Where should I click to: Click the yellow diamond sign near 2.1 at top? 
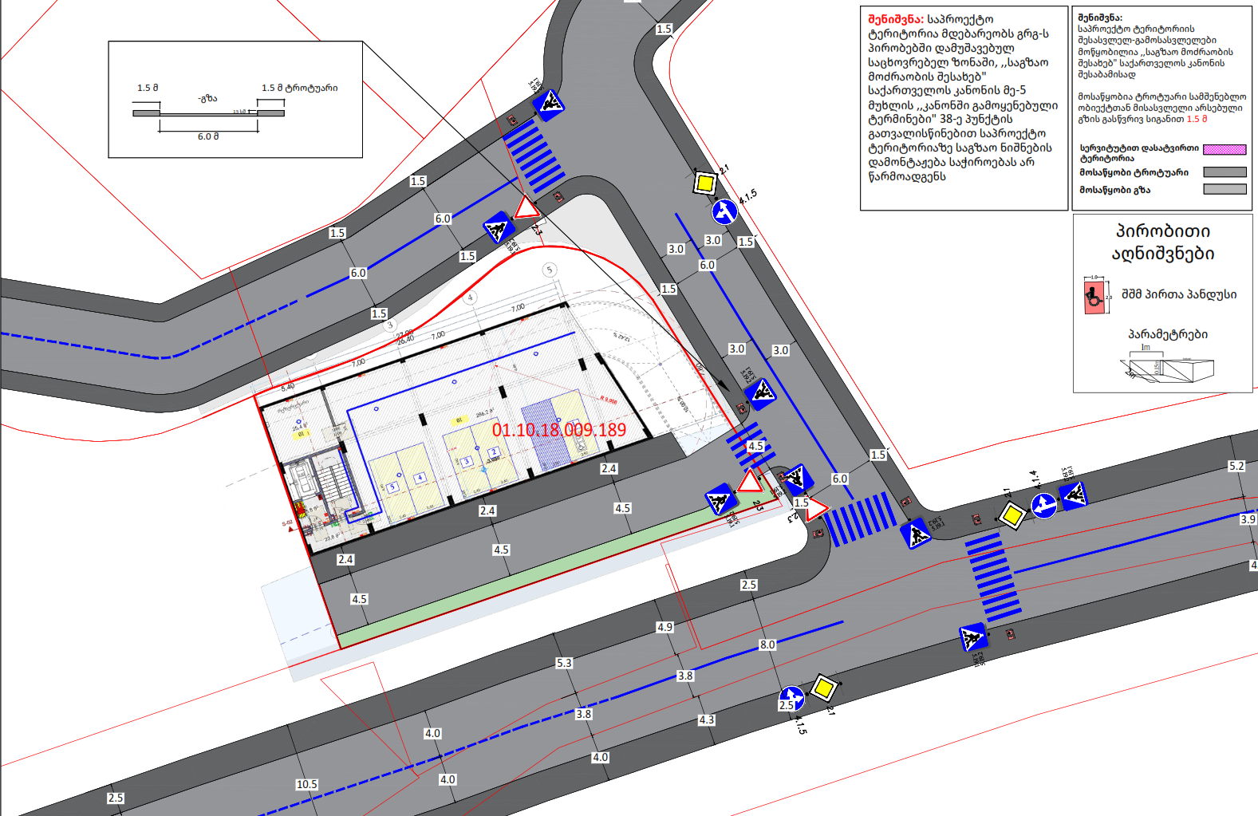pyautogui.click(x=704, y=183)
